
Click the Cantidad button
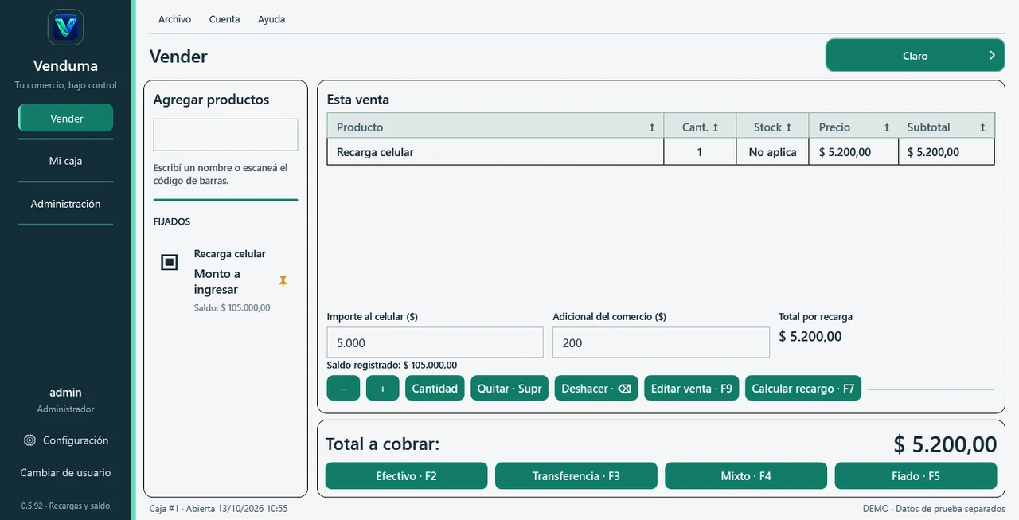point(435,389)
